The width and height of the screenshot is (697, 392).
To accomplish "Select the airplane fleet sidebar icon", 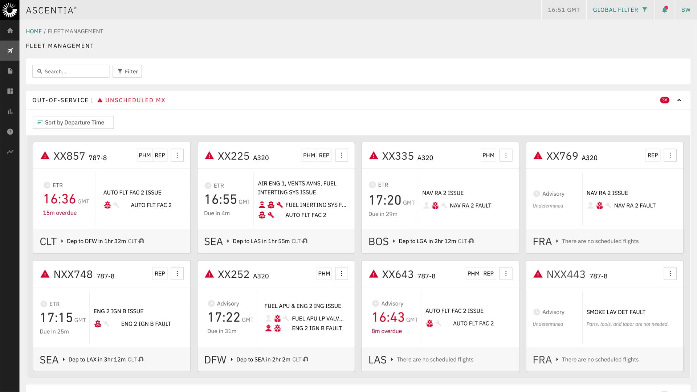I will [10, 50].
